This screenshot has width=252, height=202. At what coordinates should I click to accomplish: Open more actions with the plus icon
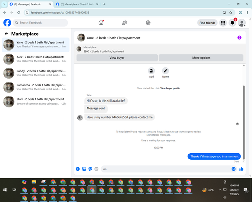click(x=78, y=169)
